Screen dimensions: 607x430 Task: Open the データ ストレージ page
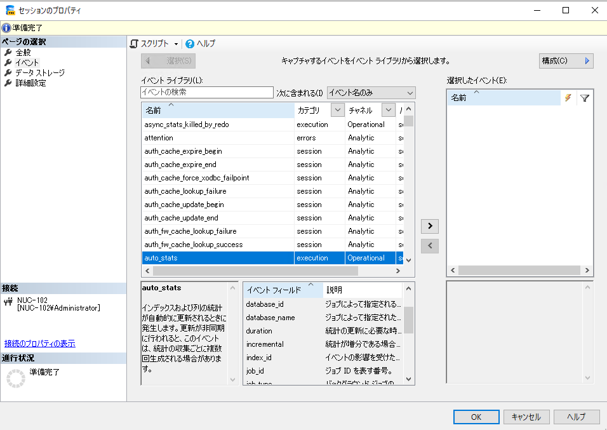[x=40, y=73]
